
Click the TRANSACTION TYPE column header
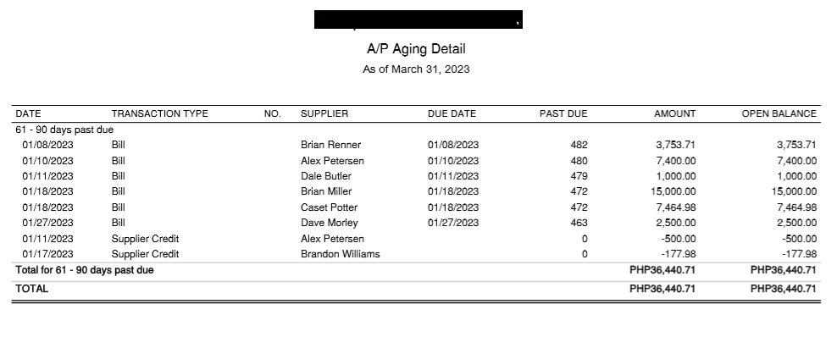pos(159,113)
